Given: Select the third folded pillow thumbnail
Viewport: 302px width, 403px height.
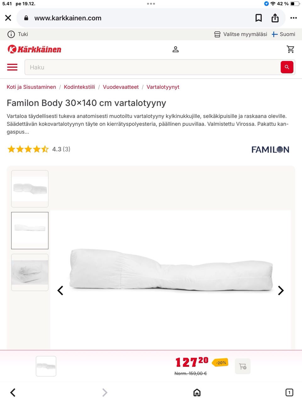Looking at the screenshot, I should [30, 272].
